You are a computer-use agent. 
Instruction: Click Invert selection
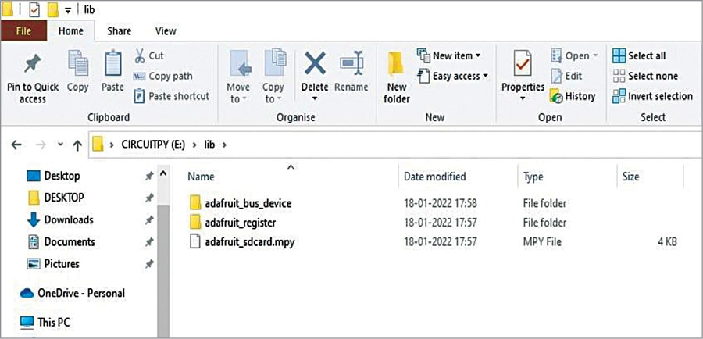(x=652, y=96)
